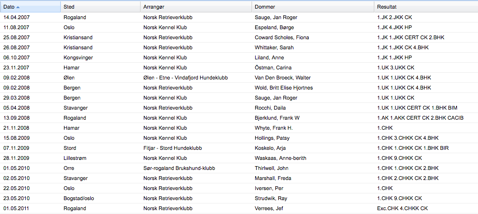Sort by the Resultat column header
478x214 pixels.
click(426, 7)
